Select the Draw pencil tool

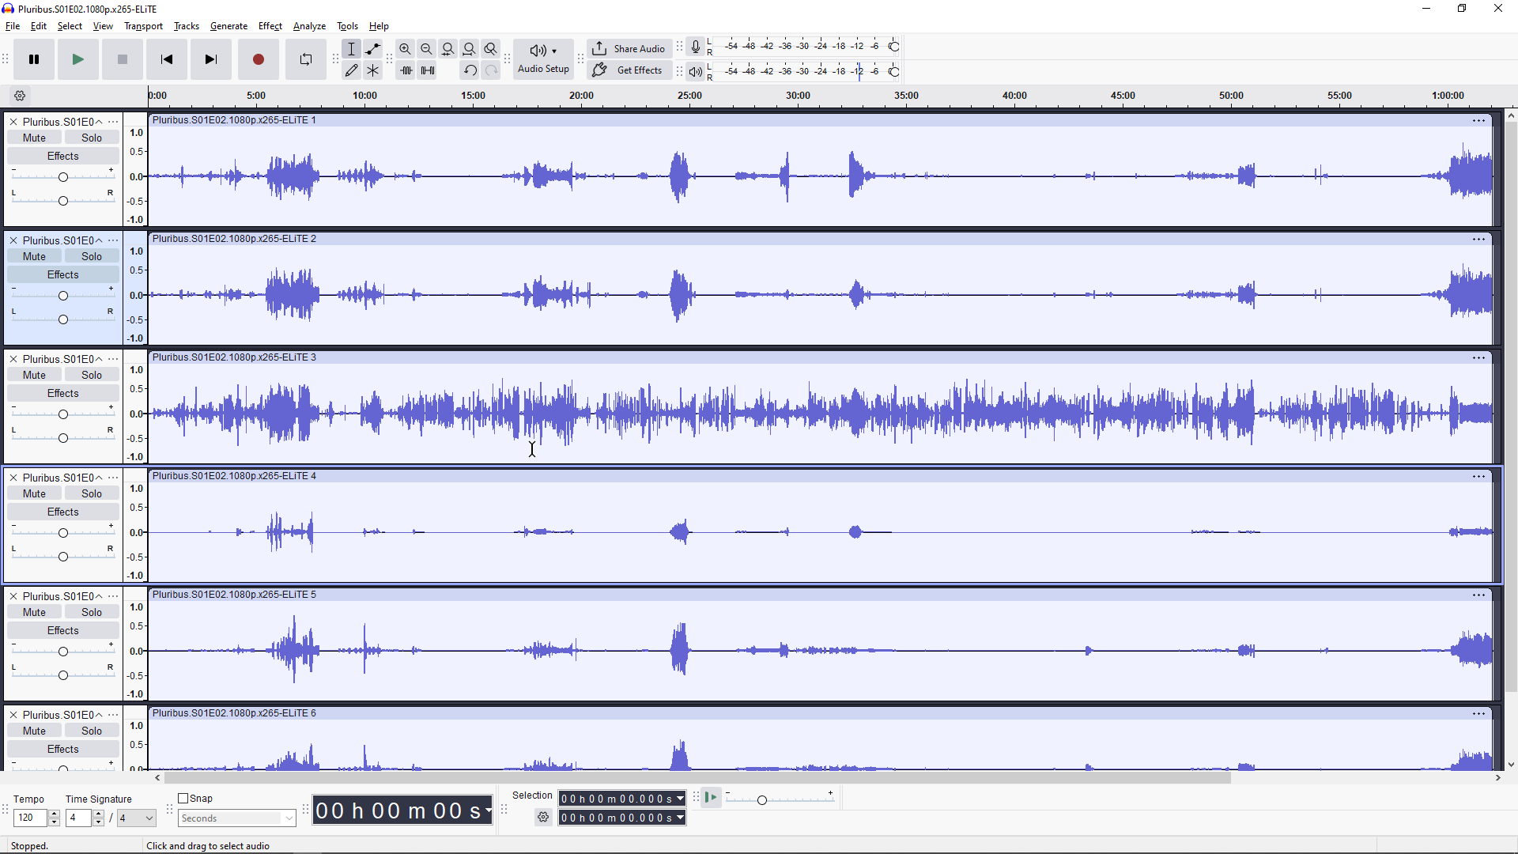[352, 70]
